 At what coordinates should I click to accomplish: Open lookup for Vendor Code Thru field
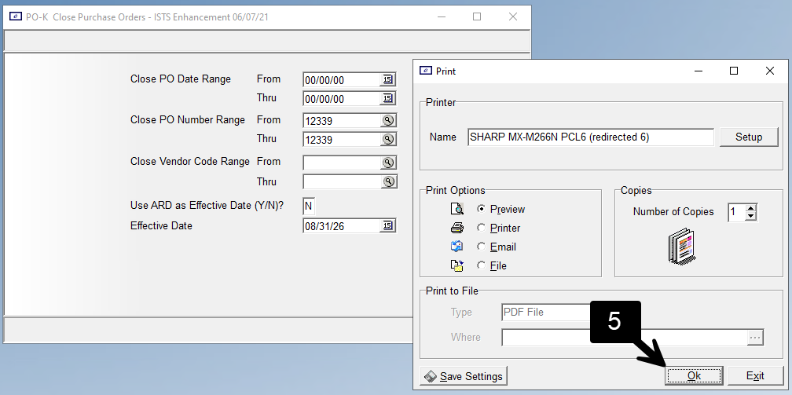387,182
